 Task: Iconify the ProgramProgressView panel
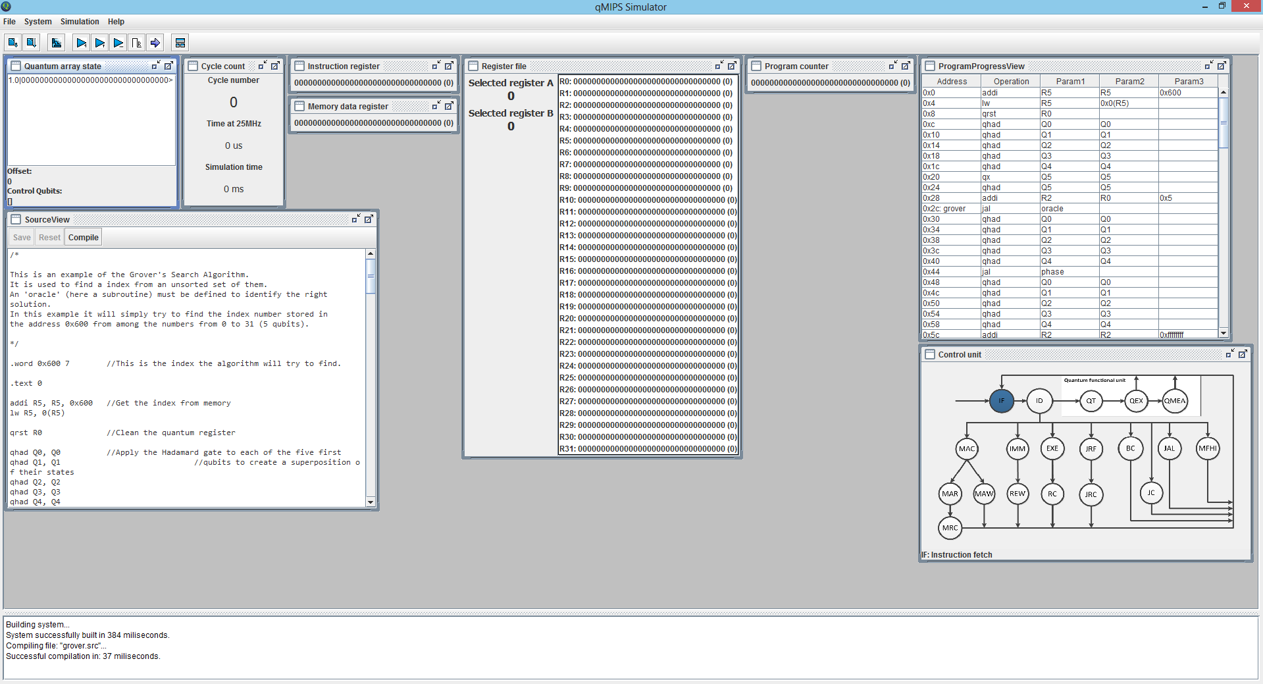click(x=1209, y=66)
